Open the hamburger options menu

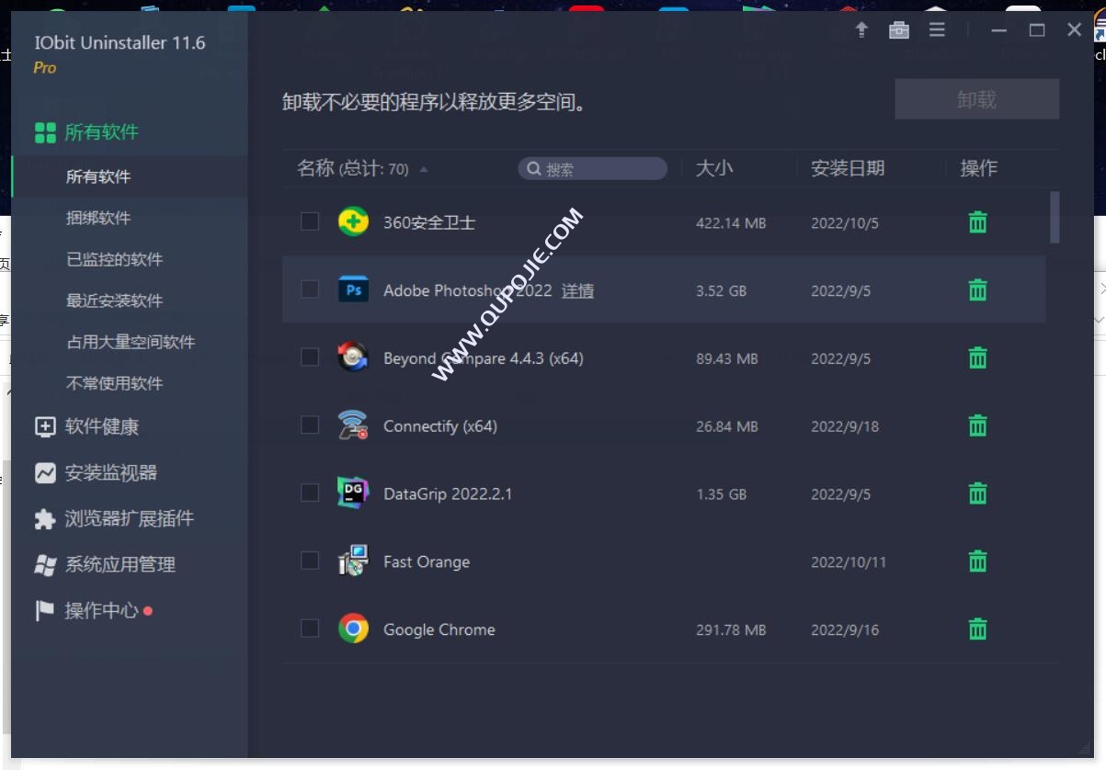pyautogui.click(x=937, y=29)
